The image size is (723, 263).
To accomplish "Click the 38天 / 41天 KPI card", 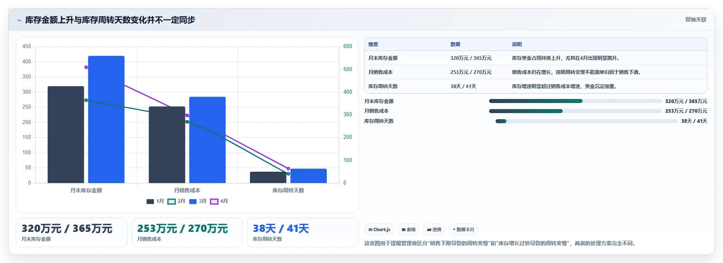I will [x=303, y=232].
